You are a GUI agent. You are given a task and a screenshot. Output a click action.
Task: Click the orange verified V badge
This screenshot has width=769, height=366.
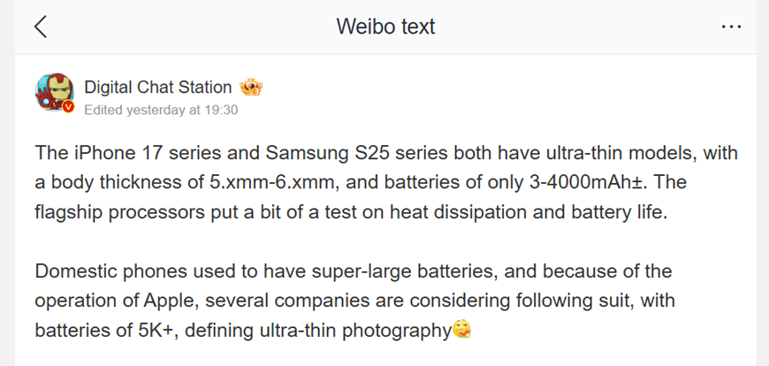[x=68, y=106]
